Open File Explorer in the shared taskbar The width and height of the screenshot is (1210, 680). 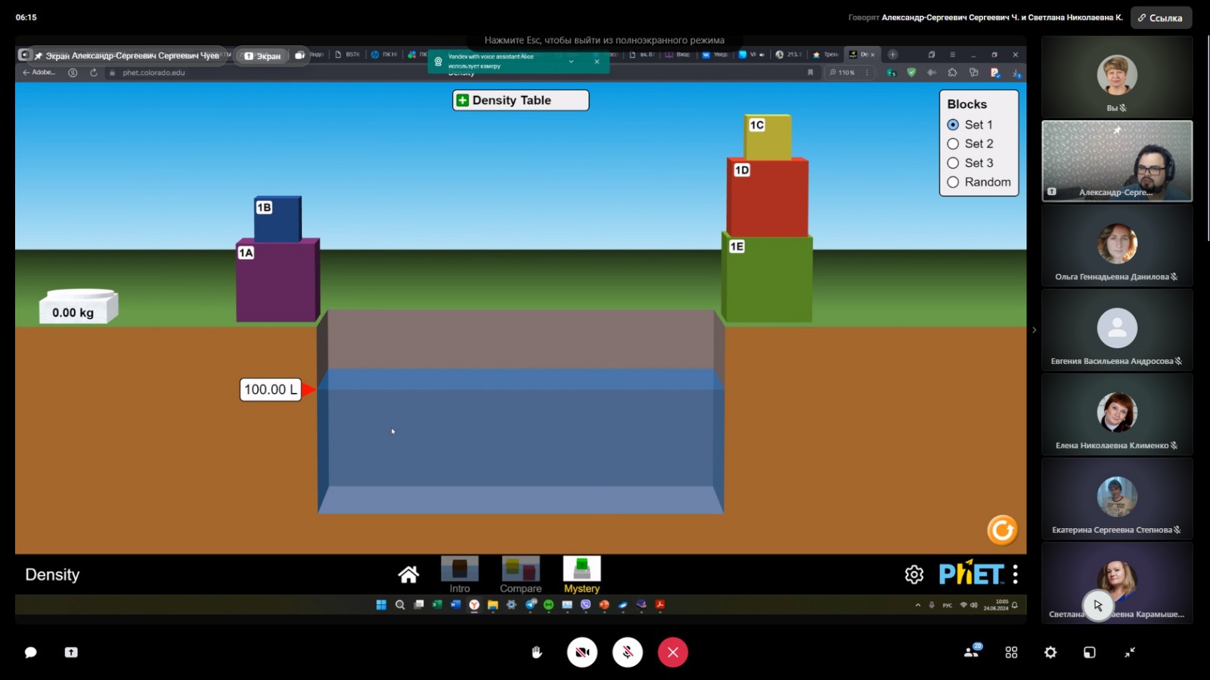[x=492, y=604]
